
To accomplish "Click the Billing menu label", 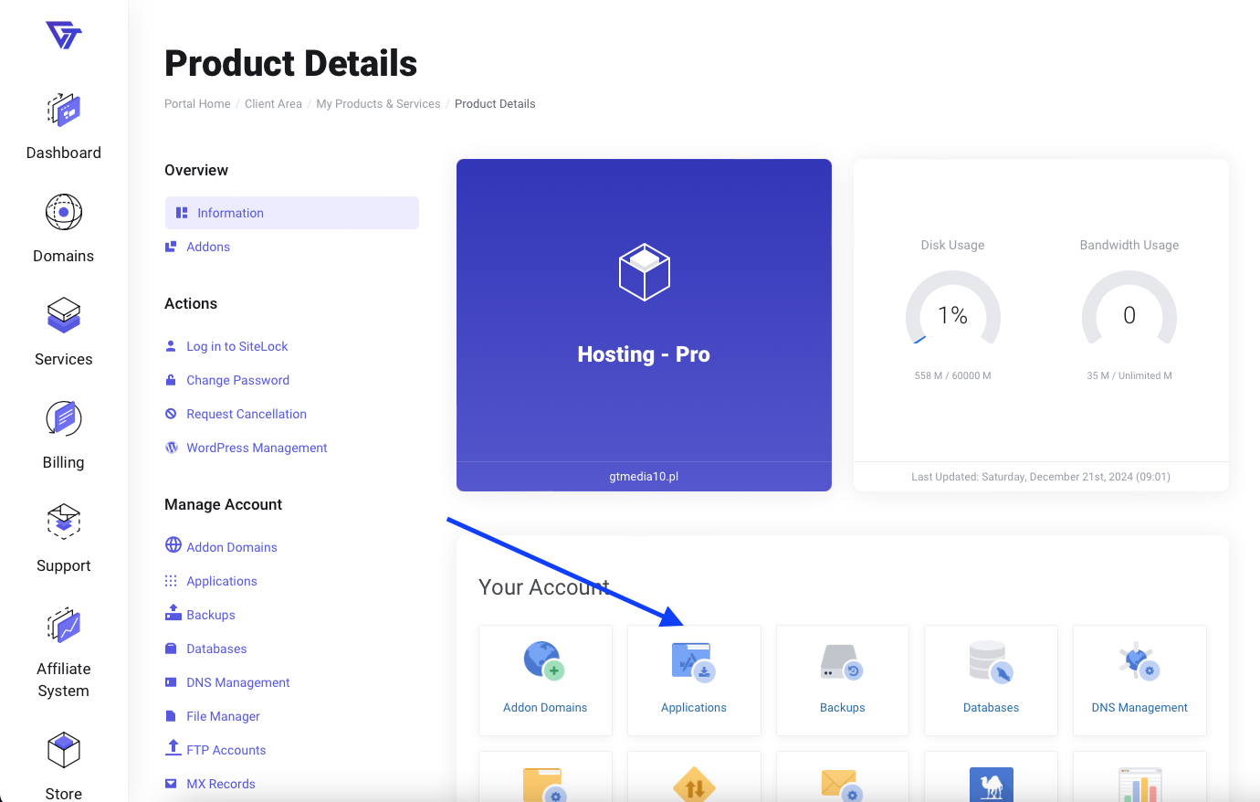I will [64, 462].
